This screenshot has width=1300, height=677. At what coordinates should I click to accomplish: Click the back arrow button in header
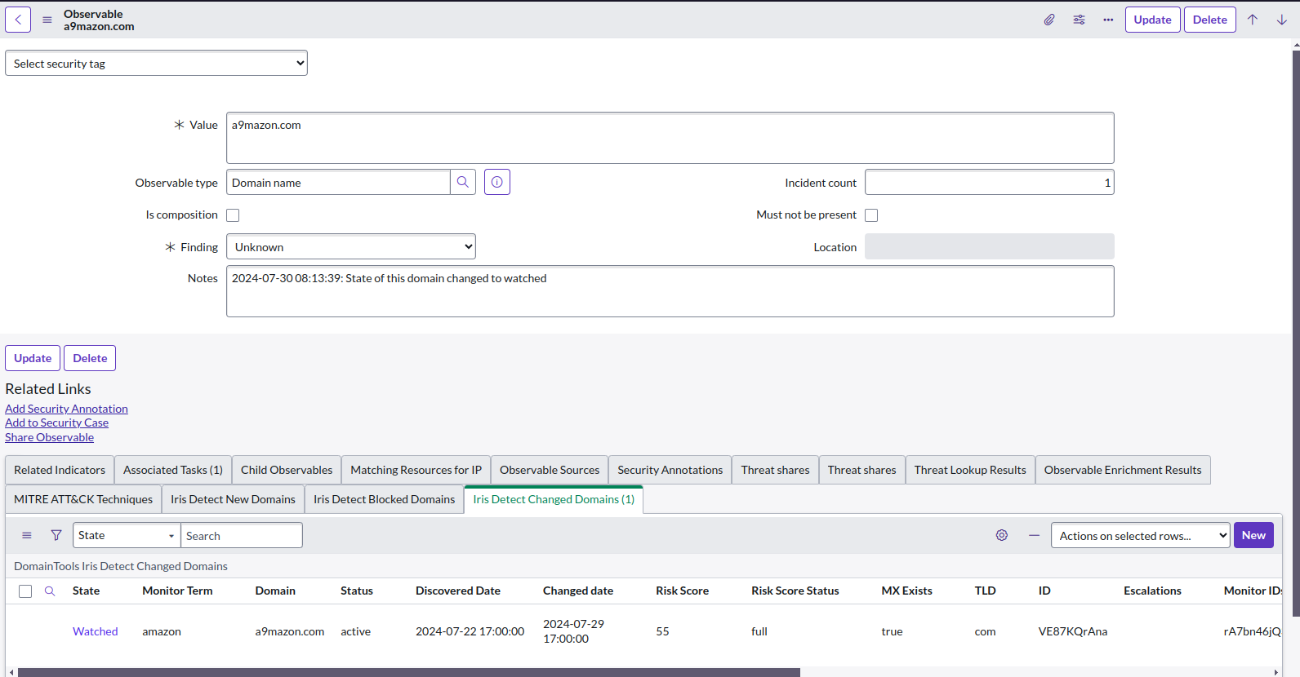coord(18,20)
